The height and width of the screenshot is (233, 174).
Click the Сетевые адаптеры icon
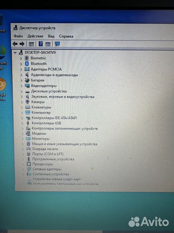coord(29,169)
